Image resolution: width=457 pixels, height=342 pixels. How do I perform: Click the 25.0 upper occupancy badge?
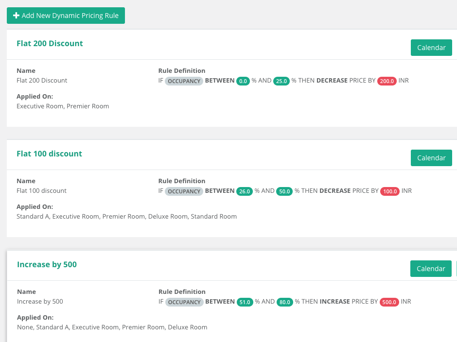pos(281,81)
